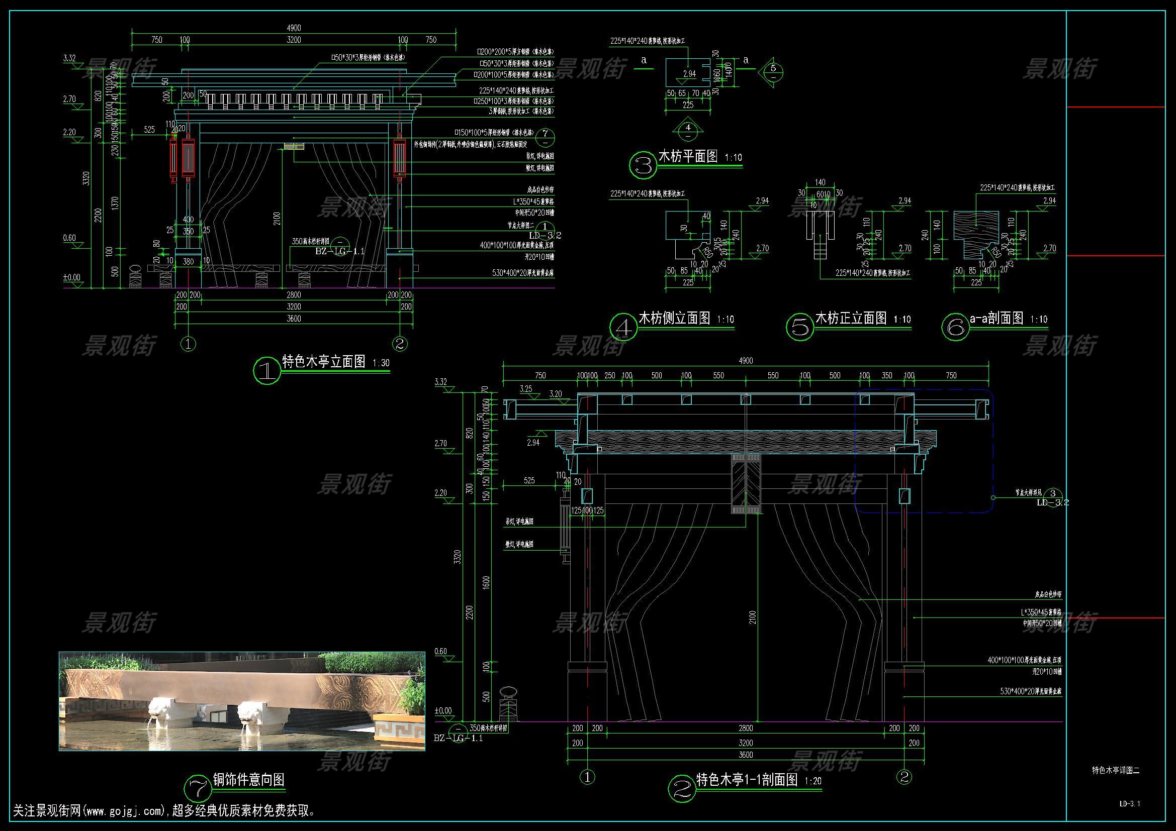Image resolution: width=1176 pixels, height=831 pixels.
Task: Select axis bubble 1 below the 1-1 section
Action: tap(587, 777)
